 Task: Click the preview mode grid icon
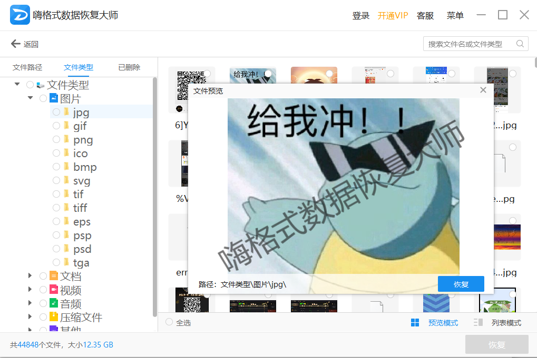coord(415,322)
